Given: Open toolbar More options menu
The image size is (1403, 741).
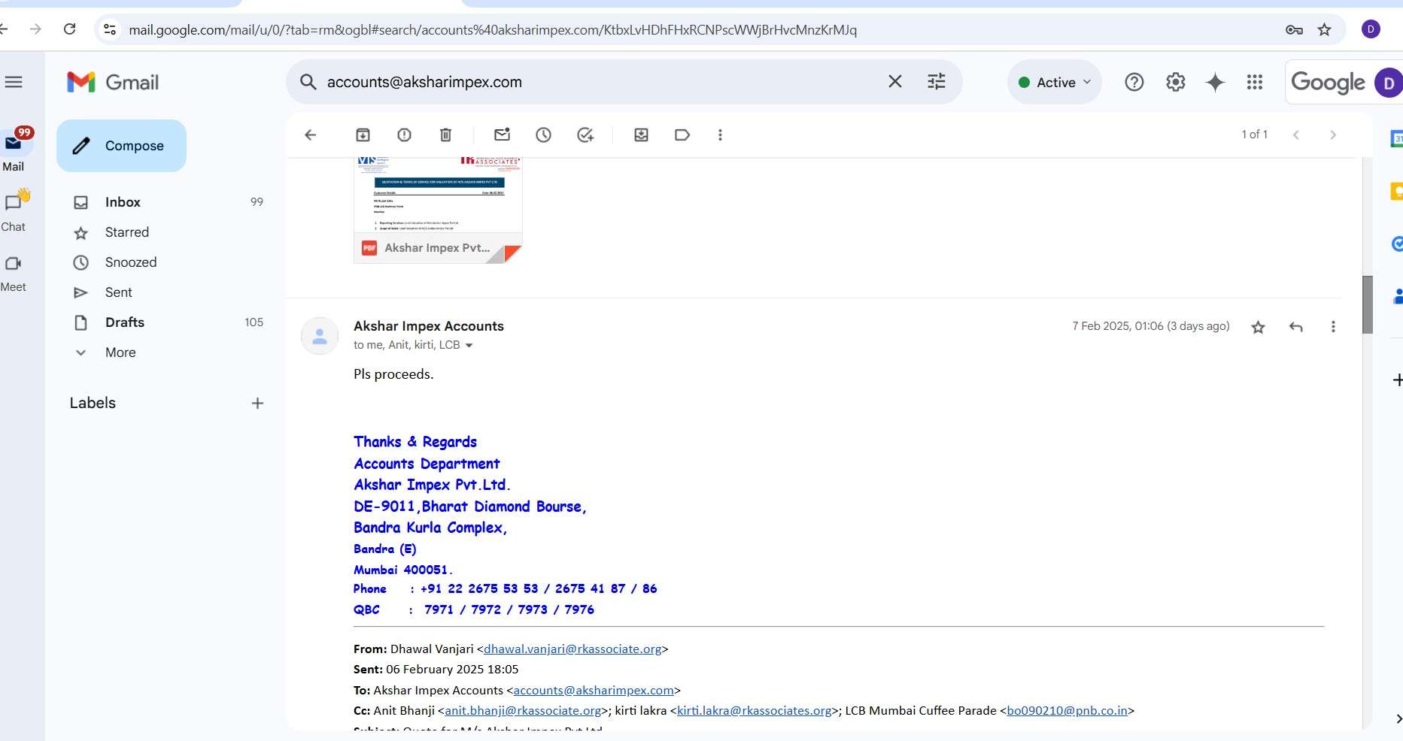Looking at the screenshot, I should pos(720,135).
